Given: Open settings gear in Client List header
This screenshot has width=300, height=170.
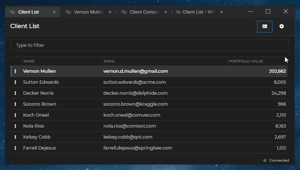Looking at the screenshot, I should pos(281,26).
